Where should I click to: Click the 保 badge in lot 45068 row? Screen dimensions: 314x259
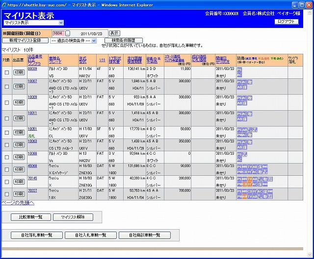pyautogui.click(x=260, y=167)
